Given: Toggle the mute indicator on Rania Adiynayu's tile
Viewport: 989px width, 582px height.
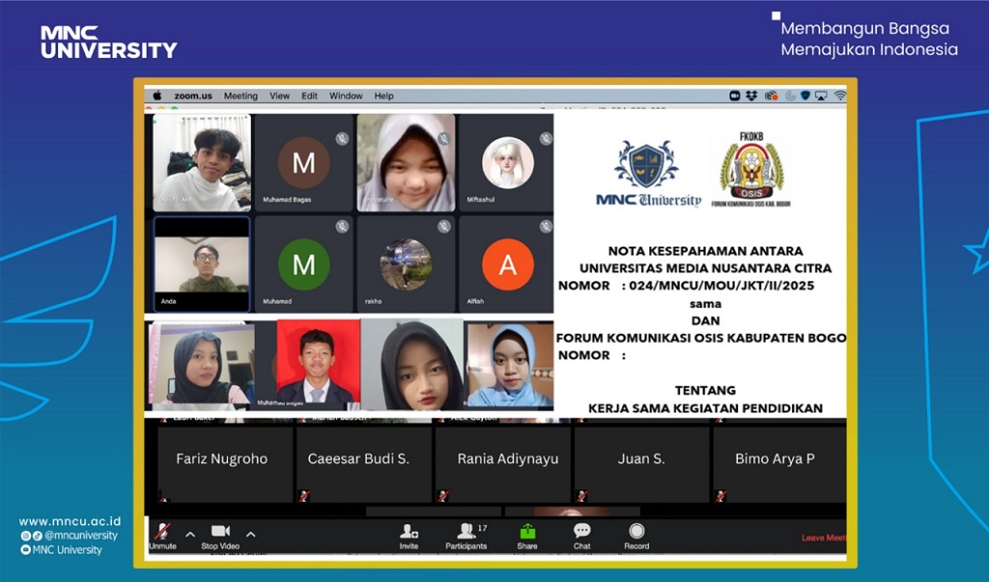Looking at the screenshot, I should tap(442, 494).
